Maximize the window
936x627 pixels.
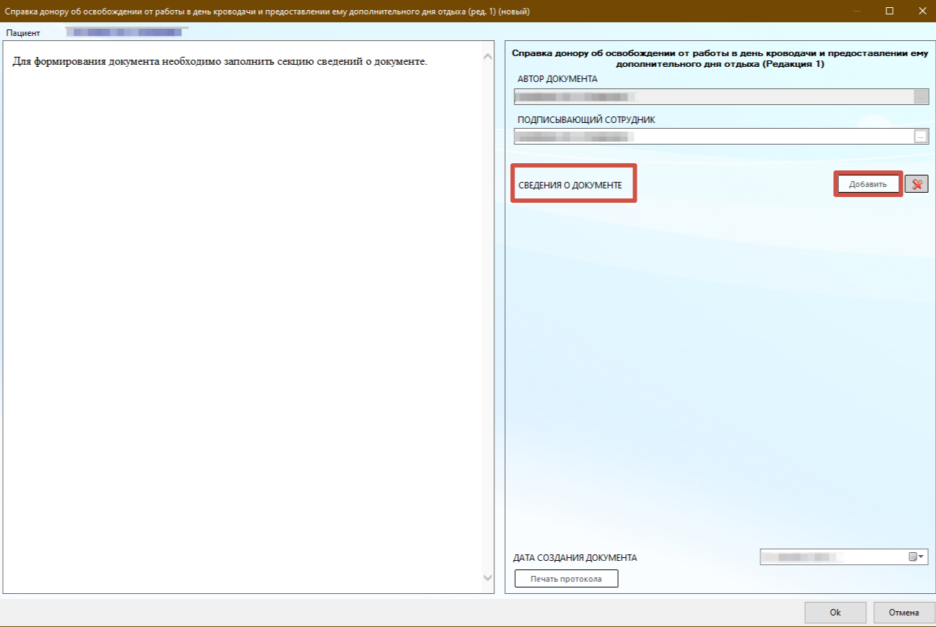[x=889, y=11]
